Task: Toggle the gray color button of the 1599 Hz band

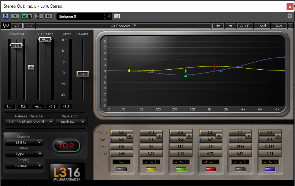Action: click(x=240, y=169)
